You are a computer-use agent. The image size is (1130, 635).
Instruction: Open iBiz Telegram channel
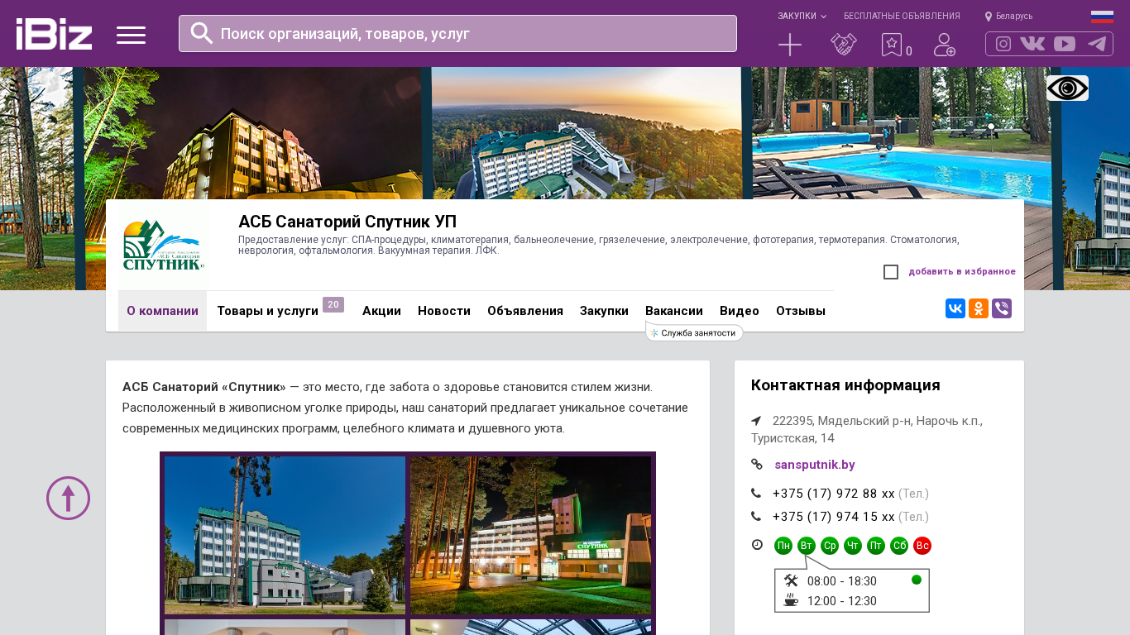click(x=1097, y=44)
